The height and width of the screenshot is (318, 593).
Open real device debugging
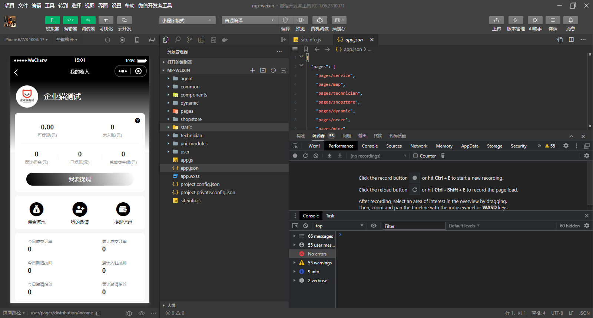pos(319,20)
